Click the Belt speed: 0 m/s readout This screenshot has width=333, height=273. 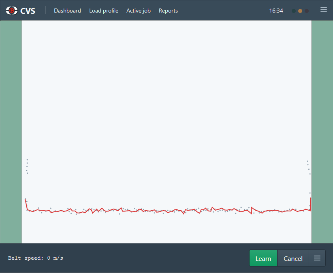pos(36,258)
